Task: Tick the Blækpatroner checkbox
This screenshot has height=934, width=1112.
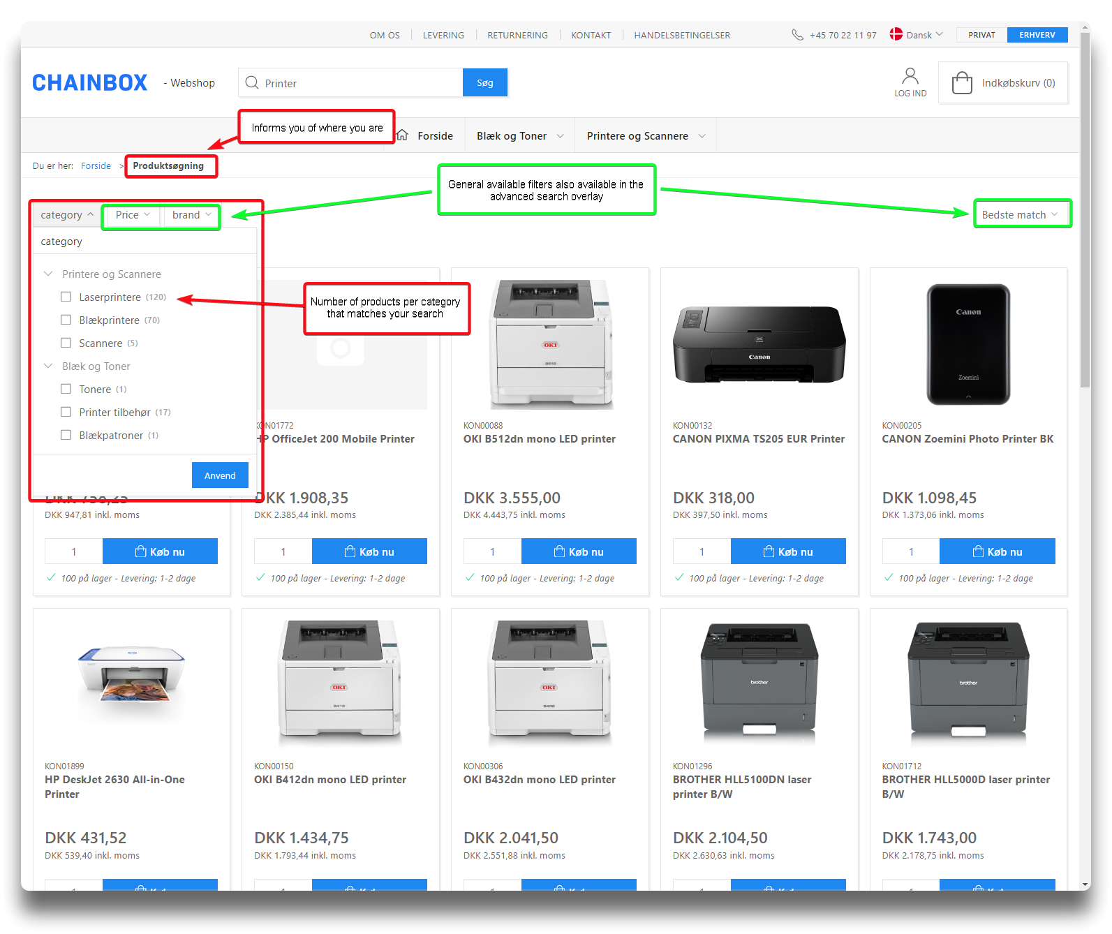Action: 66,435
